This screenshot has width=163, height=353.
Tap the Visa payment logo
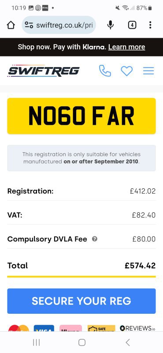[44, 328]
